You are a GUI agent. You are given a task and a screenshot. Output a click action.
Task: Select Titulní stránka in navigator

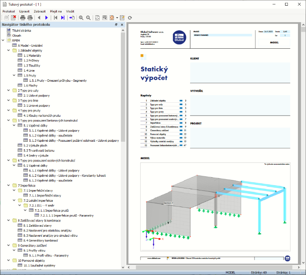(x=21, y=31)
